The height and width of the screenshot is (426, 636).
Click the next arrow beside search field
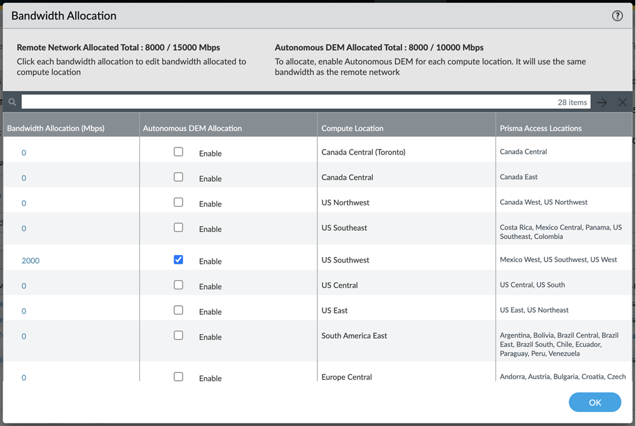click(x=602, y=102)
